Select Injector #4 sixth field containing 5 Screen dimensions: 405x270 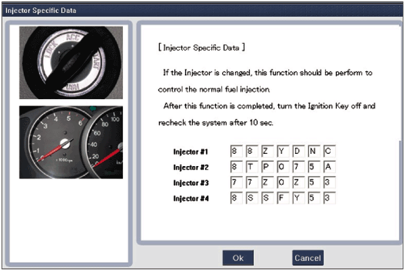pyautogui.click(x=314, y=198)
